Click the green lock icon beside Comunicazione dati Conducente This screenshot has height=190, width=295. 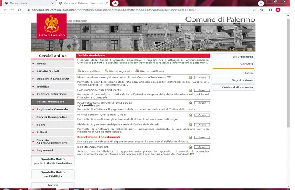tap(190, 90)
